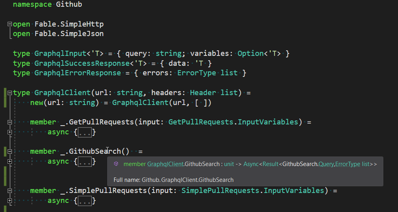Click 'ErrorType' in GraphqlErrorResponse definition
The height and width of the screenshot is (212, 398).
[x=197, y=73]
